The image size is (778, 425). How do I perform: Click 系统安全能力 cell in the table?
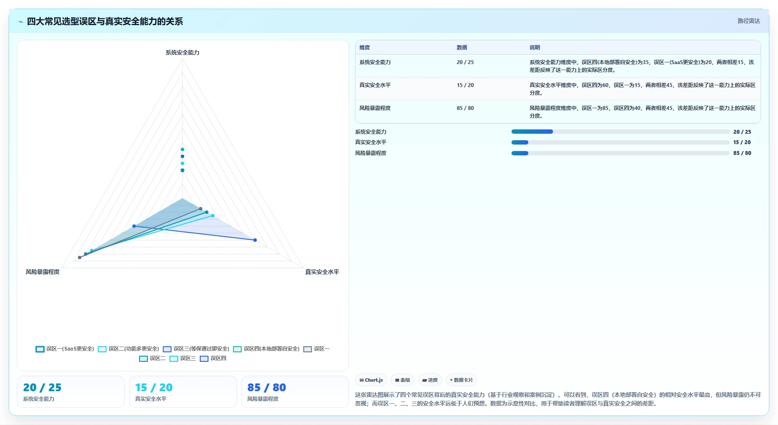tap(375, 62)
